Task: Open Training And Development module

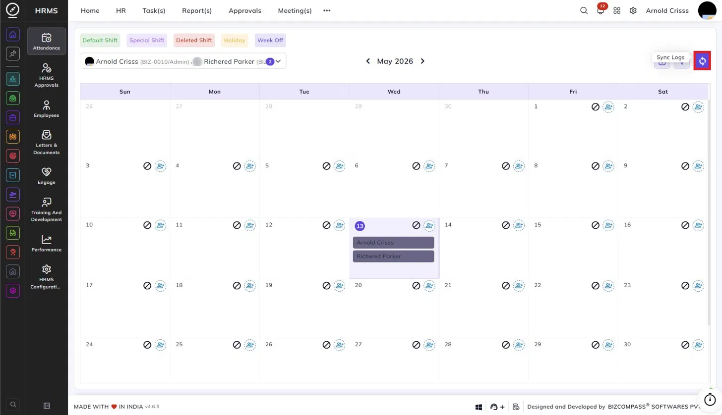Action: click(x=47, y=209)
